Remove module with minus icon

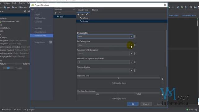click(x=60, y=13)
